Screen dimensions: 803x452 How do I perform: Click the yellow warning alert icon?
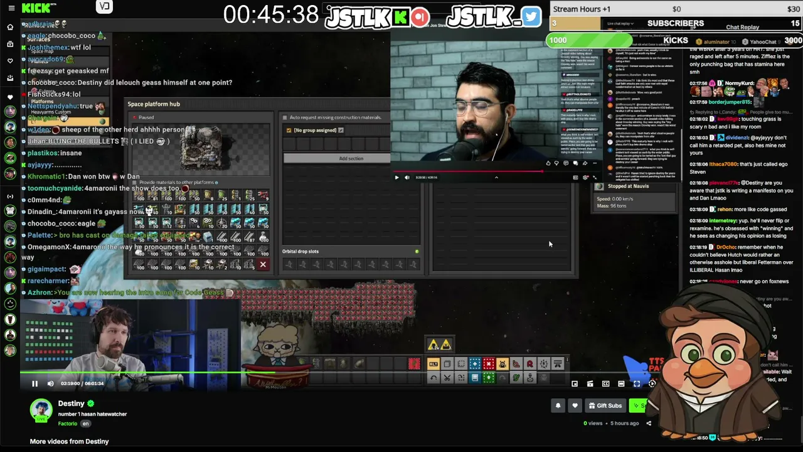pyautogui.click(x=433, y=345)
